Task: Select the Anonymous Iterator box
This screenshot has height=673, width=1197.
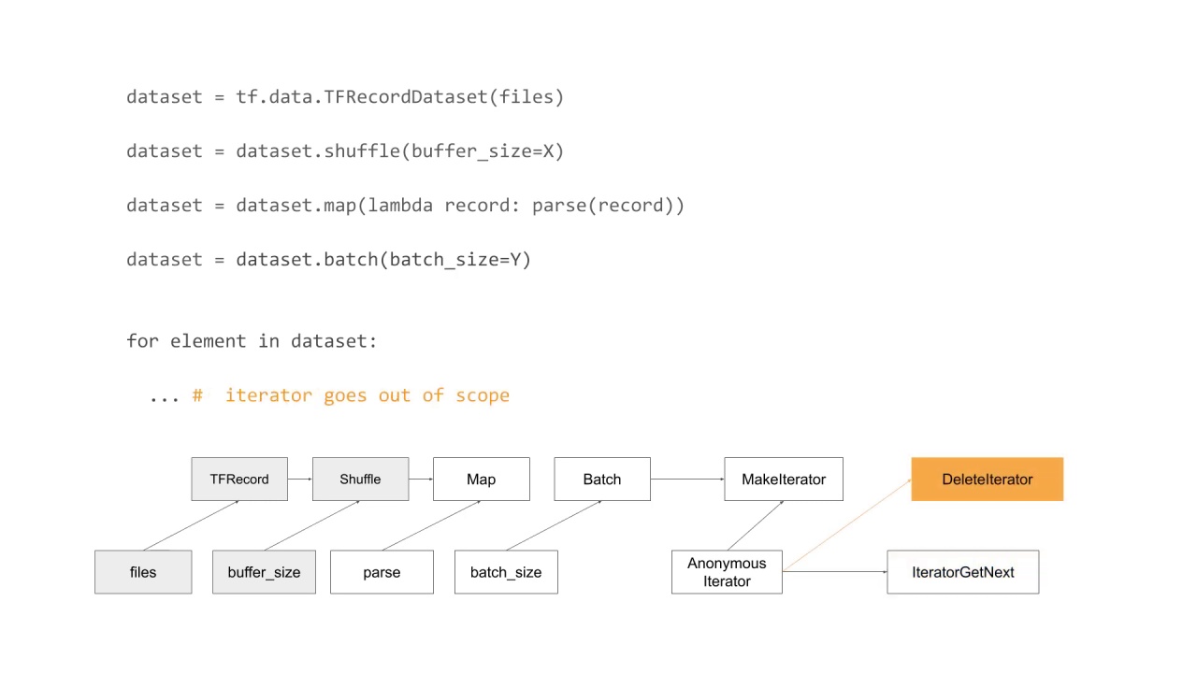Action: (x=727, y=572)
